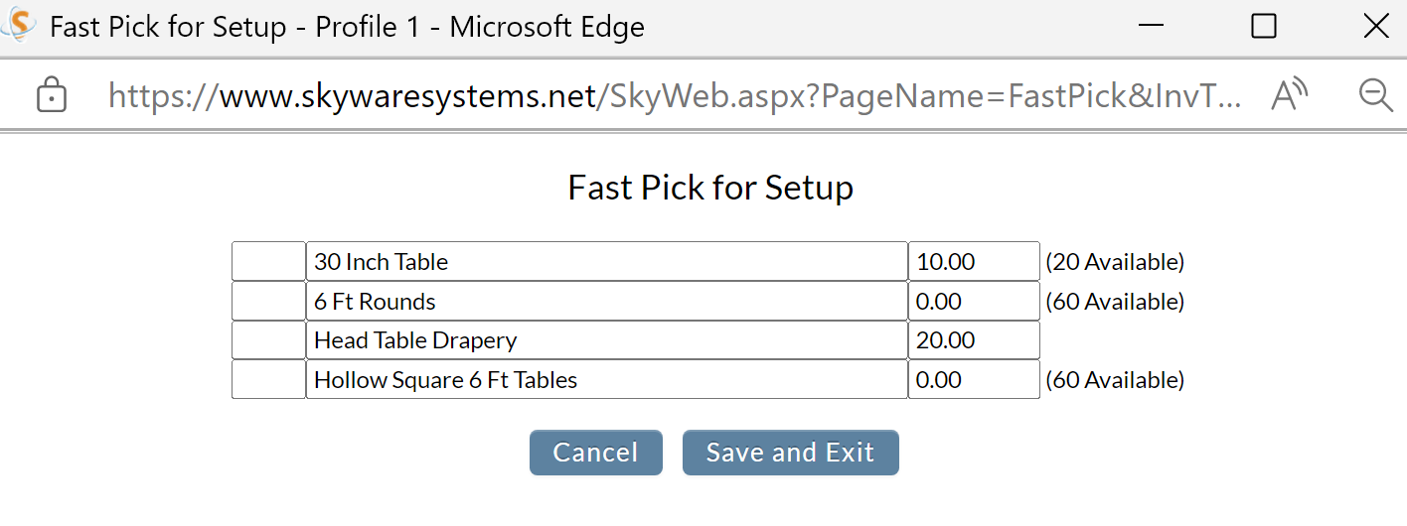Open the zoom magnifier icon in the address bar

(x=1375, y=95)
